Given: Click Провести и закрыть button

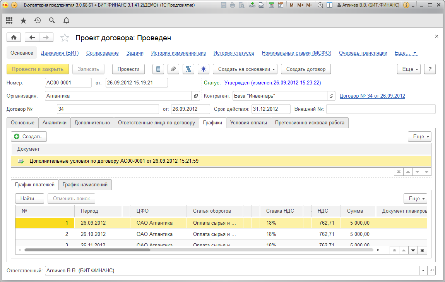Looking at the screenshot, I should (x=38, y=69).
